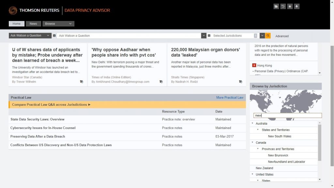Open the Selected Jurisdictions dropdown arrow
The image size is (334, 188).
coord(262,36)
